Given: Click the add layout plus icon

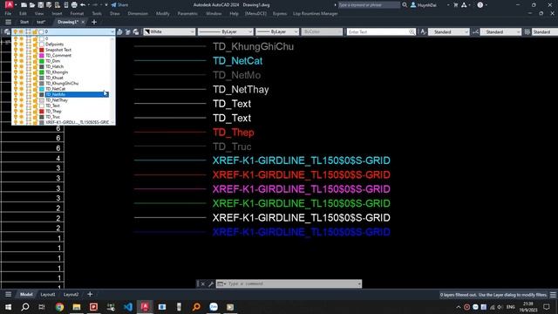Looking at the screenshot, I should (90, 295).
